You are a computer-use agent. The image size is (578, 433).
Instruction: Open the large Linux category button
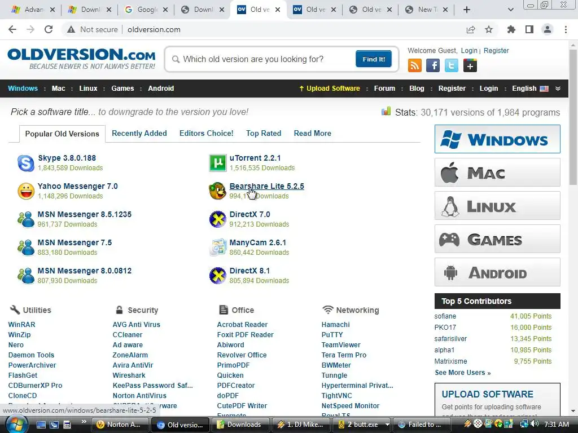(x=497, y=205)
